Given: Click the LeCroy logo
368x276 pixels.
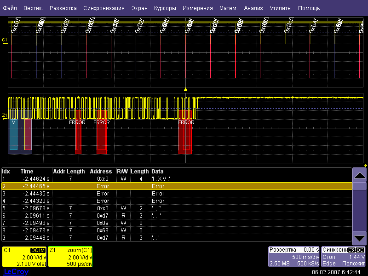Looking at the screenshot, I should click(16, 272).
